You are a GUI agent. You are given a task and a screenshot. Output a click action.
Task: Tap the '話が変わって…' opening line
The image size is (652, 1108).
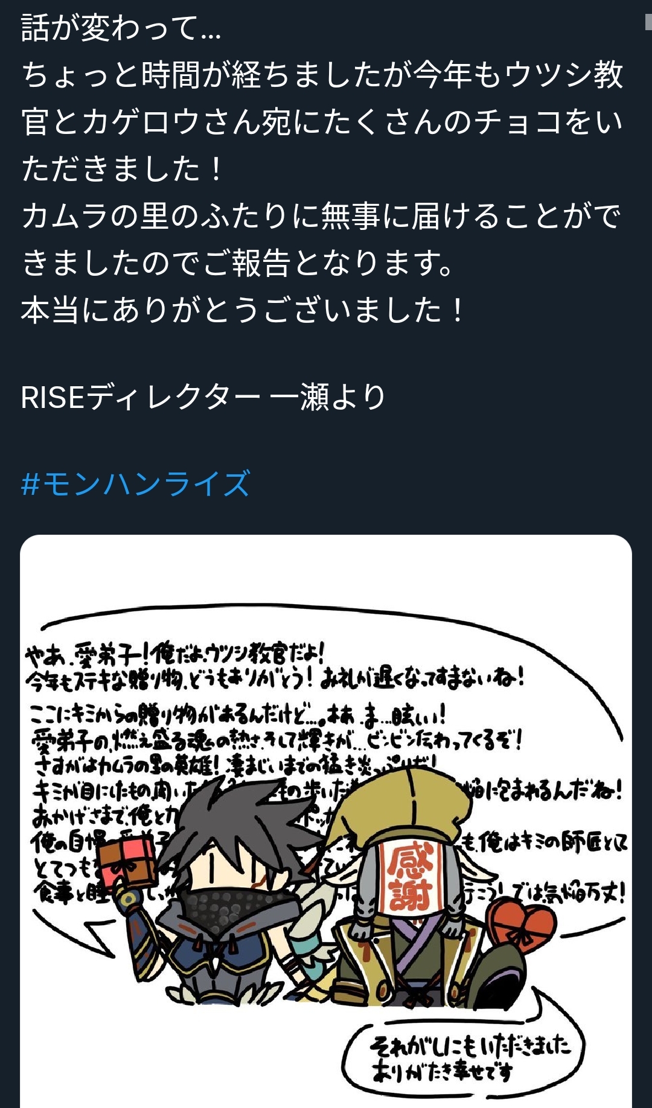(121, 28)
